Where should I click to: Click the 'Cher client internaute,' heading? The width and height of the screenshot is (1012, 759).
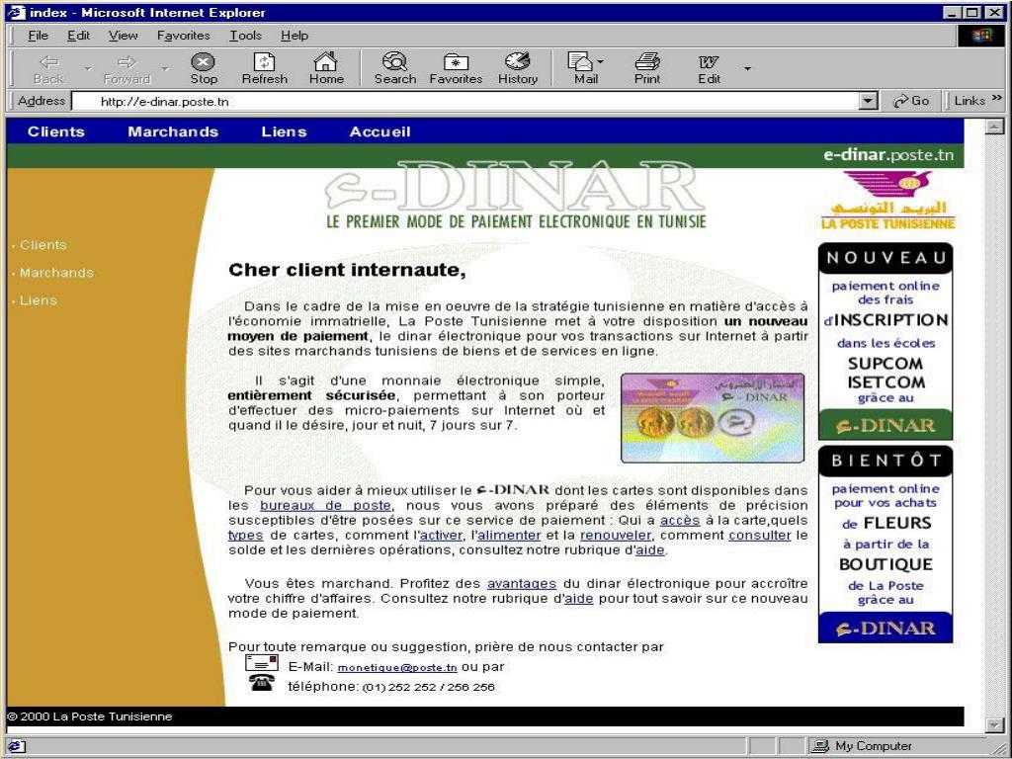[x=347, y=270]
